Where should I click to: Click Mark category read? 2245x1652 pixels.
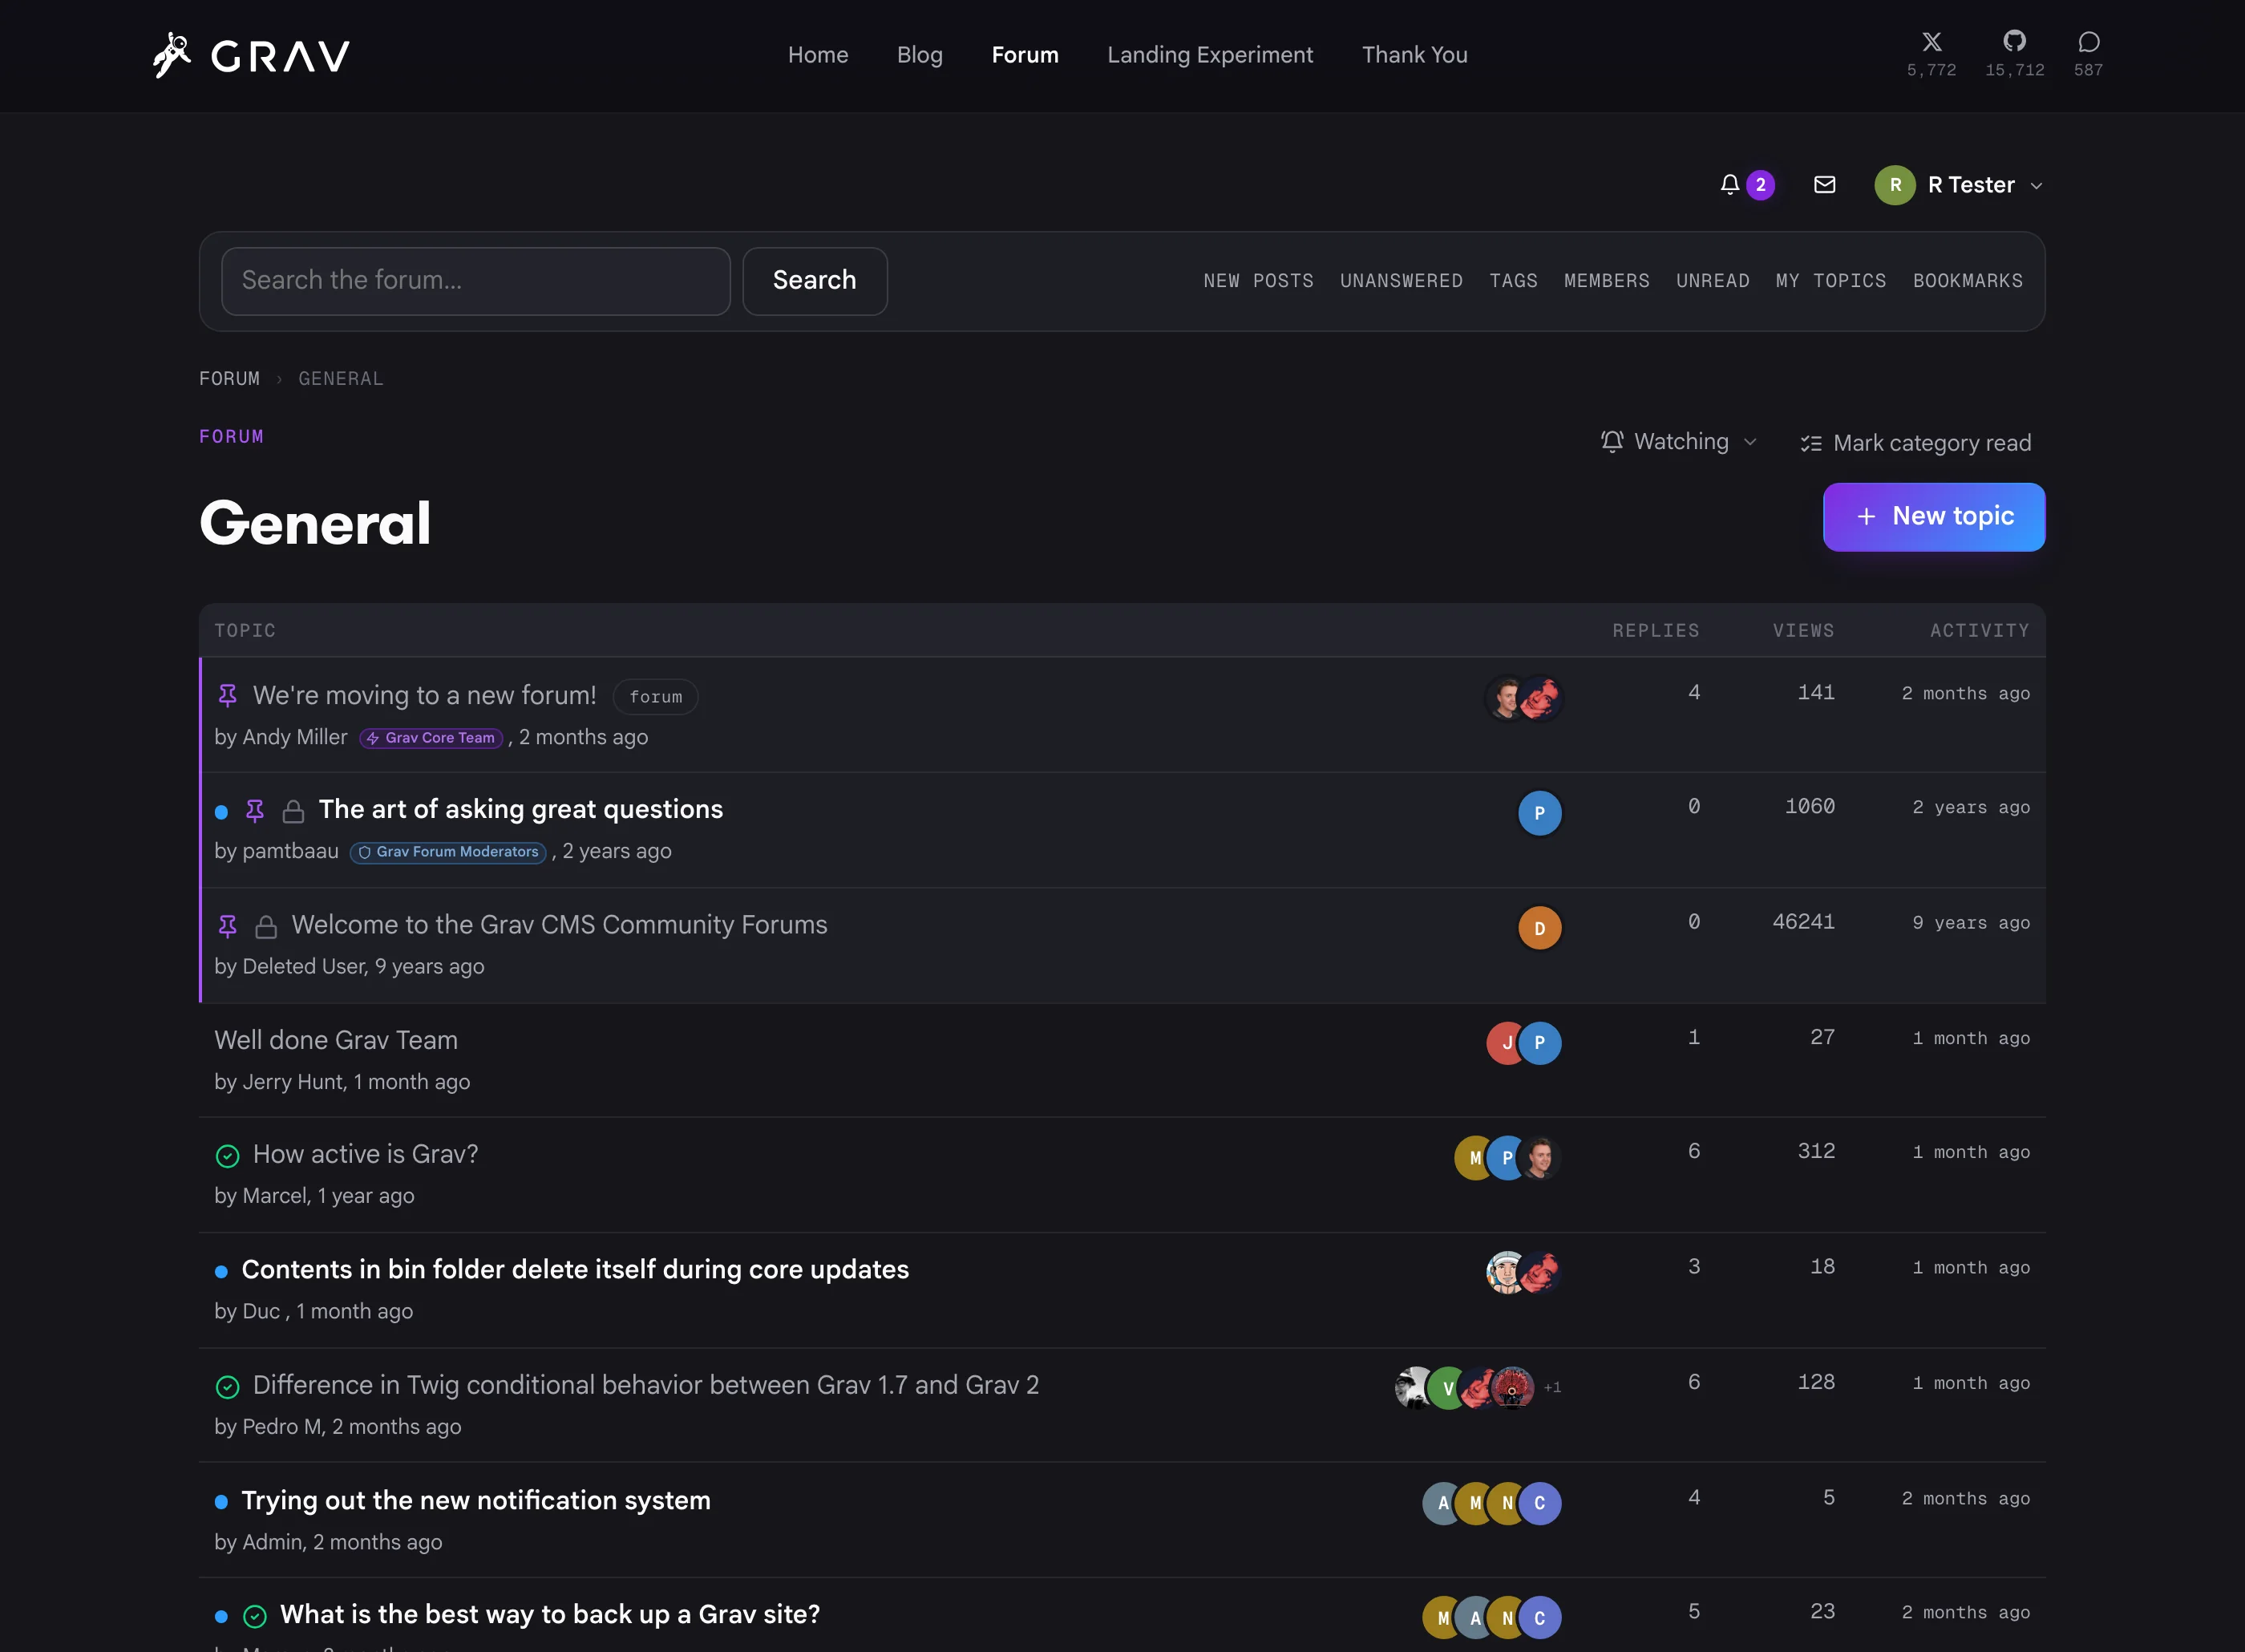click(1916, 443)
